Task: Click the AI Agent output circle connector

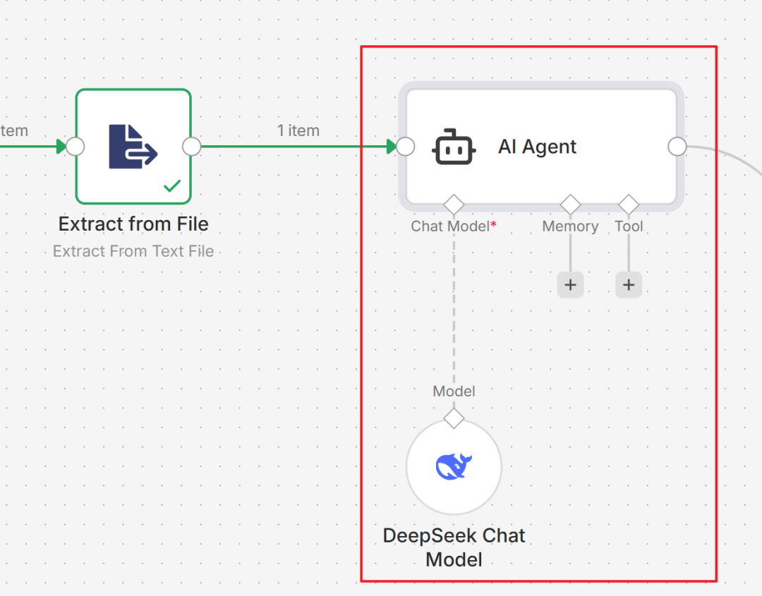Action: (677, 146)
